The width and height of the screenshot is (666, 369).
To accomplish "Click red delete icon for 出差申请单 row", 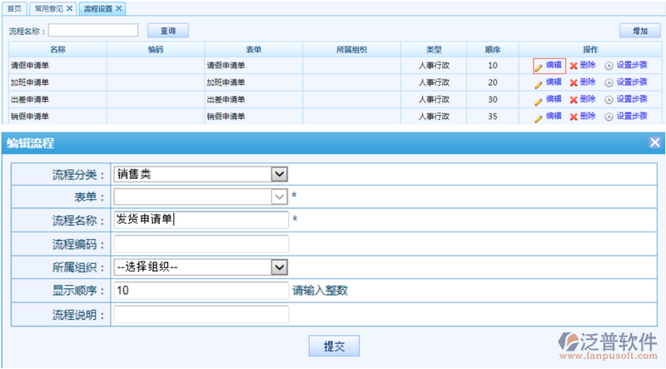I will click(574, 99).
